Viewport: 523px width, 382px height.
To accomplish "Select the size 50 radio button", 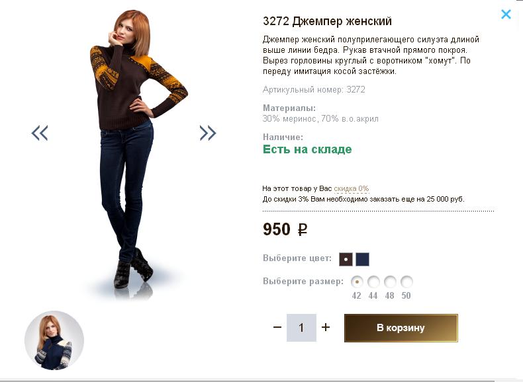I will [406, 282].
